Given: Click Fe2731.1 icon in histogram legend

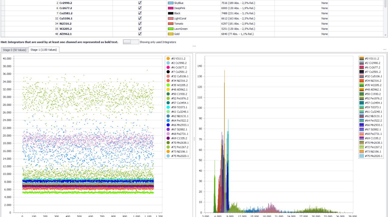Looking at the screenshot, I should (x=361, y=134).
